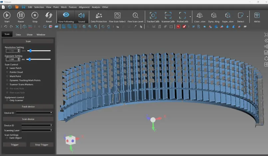Select the Fine Scan Select tool
The height and width of the screenshot is (156, 268).
pos(117,17)
